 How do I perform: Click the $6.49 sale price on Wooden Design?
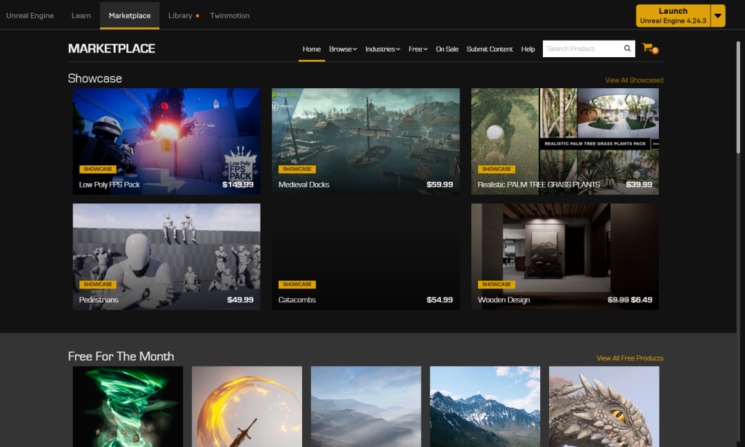tap(642, 300)
